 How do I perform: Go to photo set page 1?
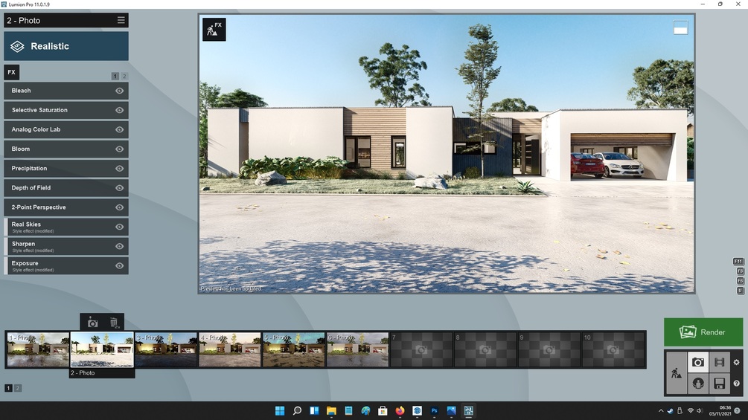pos(8,388)
